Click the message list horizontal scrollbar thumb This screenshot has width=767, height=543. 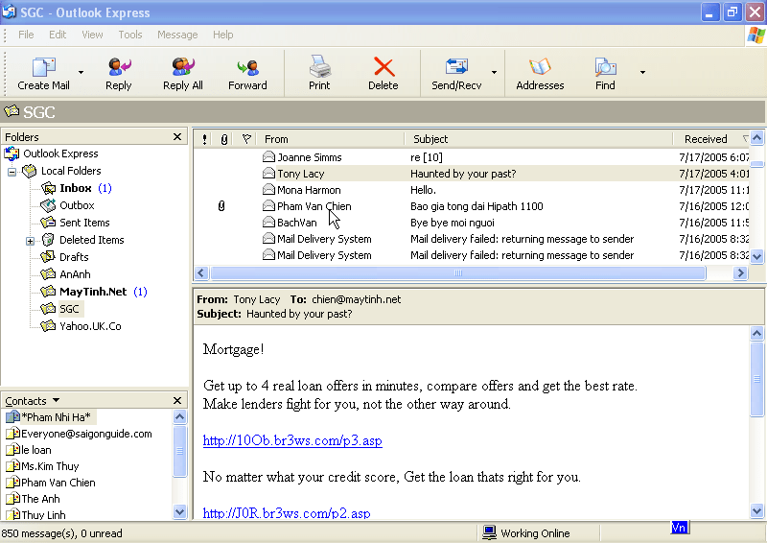[458, 272]
